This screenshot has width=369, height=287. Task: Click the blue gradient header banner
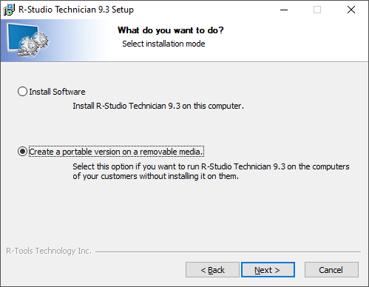tap(184, 41)
